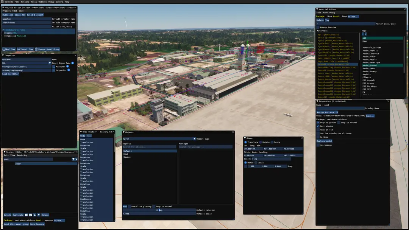This screenshot has width=409, height=230.
Task: Collapse the Material Editor panel
Action: coord(317,9)
